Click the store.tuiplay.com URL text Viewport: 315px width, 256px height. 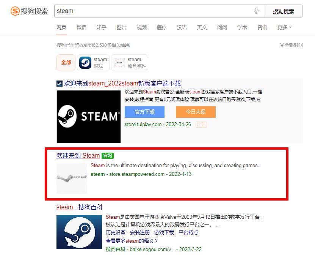pos(143,124)
